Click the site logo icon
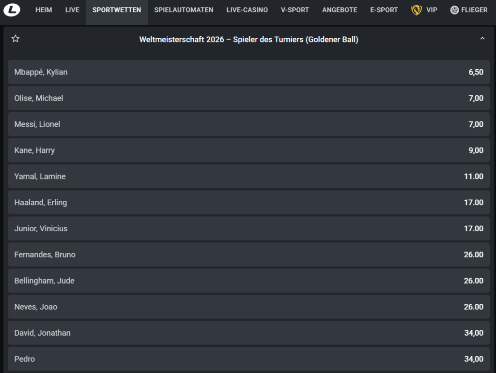This screenshot has width=496, height=373. [x=12, y=10]
